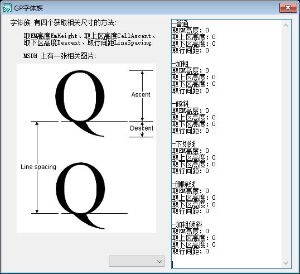
Task: Place cursor on the 加粗倾斜 heading line
Action: pos(187,224)
